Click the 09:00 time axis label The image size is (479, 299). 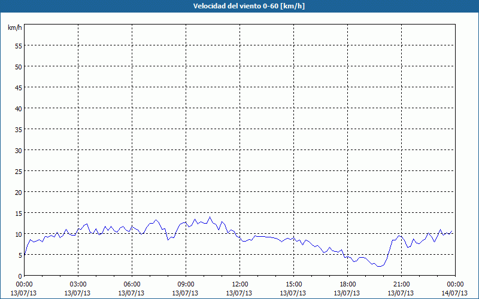coord(186,285)
